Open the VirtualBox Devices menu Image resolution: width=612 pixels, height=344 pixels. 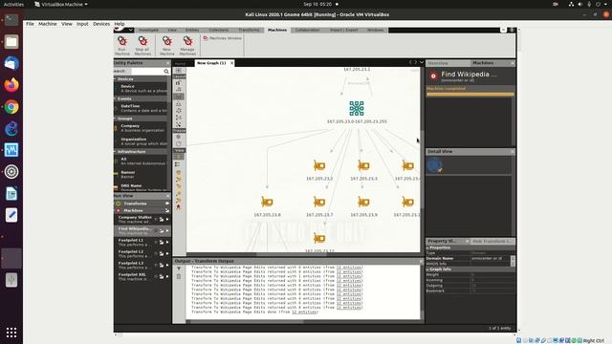[101, 24]
